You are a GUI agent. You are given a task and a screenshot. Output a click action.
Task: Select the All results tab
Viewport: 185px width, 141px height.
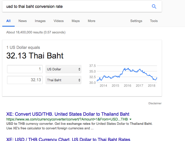point(8,21)
